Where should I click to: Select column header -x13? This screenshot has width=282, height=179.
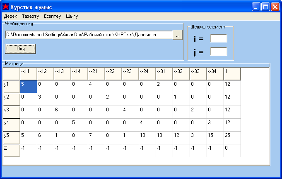(x=63, y=74)
